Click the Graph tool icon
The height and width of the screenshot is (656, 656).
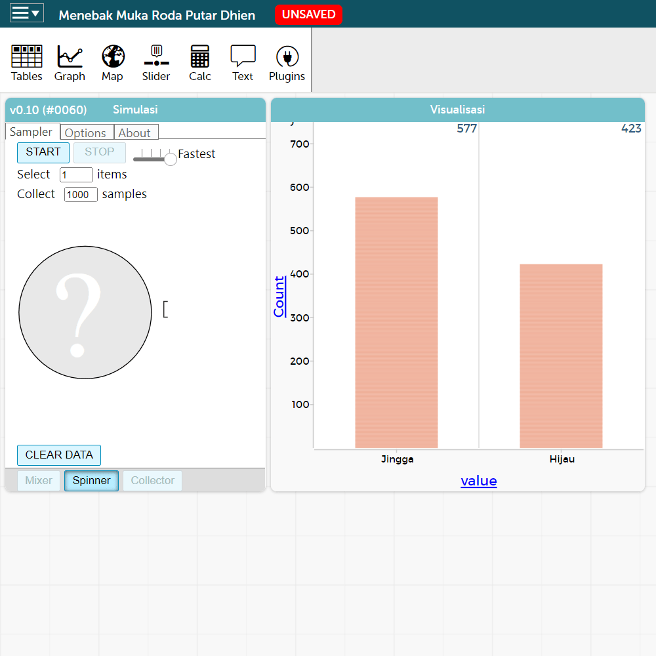click(70, 64)
